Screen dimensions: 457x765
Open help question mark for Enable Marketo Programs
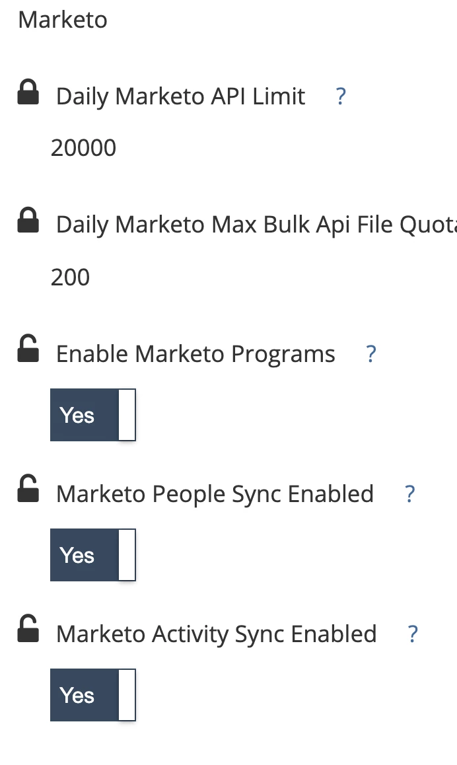[371, 354]
